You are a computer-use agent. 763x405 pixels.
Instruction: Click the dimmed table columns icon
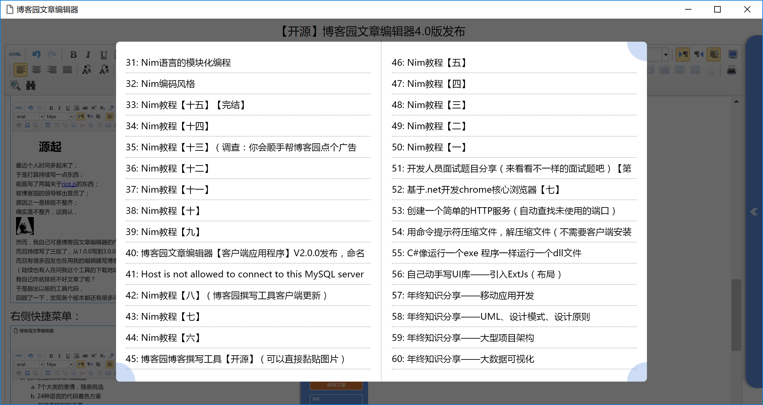(695, 70)
